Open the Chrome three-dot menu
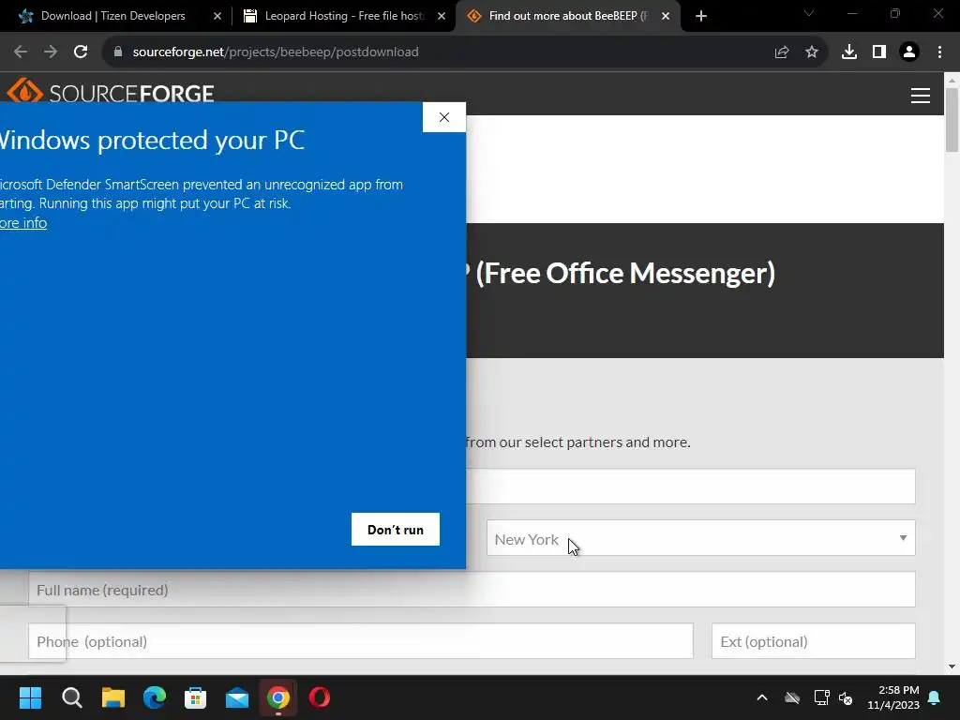 tap(939, 52)
